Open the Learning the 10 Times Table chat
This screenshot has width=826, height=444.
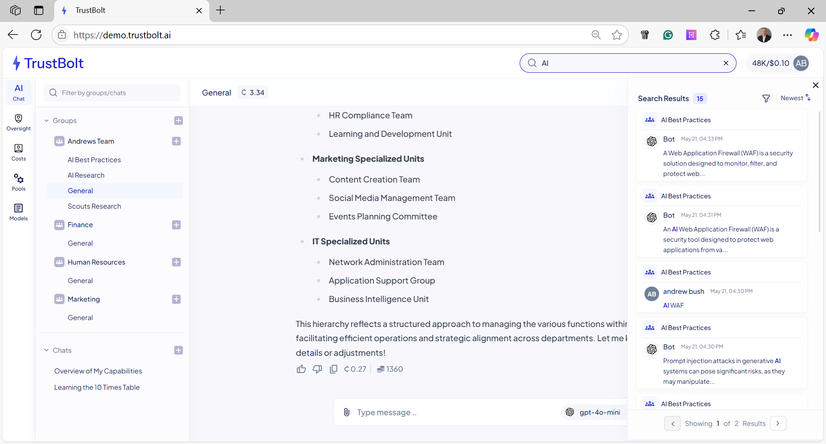[x=97, y=387]
